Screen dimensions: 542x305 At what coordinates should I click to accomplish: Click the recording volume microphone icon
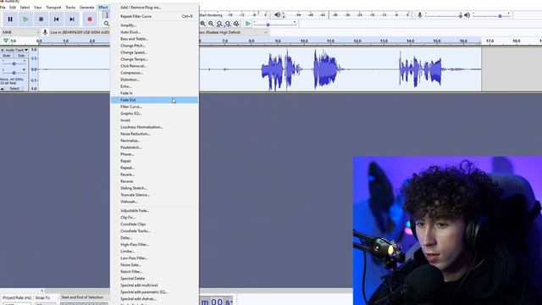(x=420, y=15)
